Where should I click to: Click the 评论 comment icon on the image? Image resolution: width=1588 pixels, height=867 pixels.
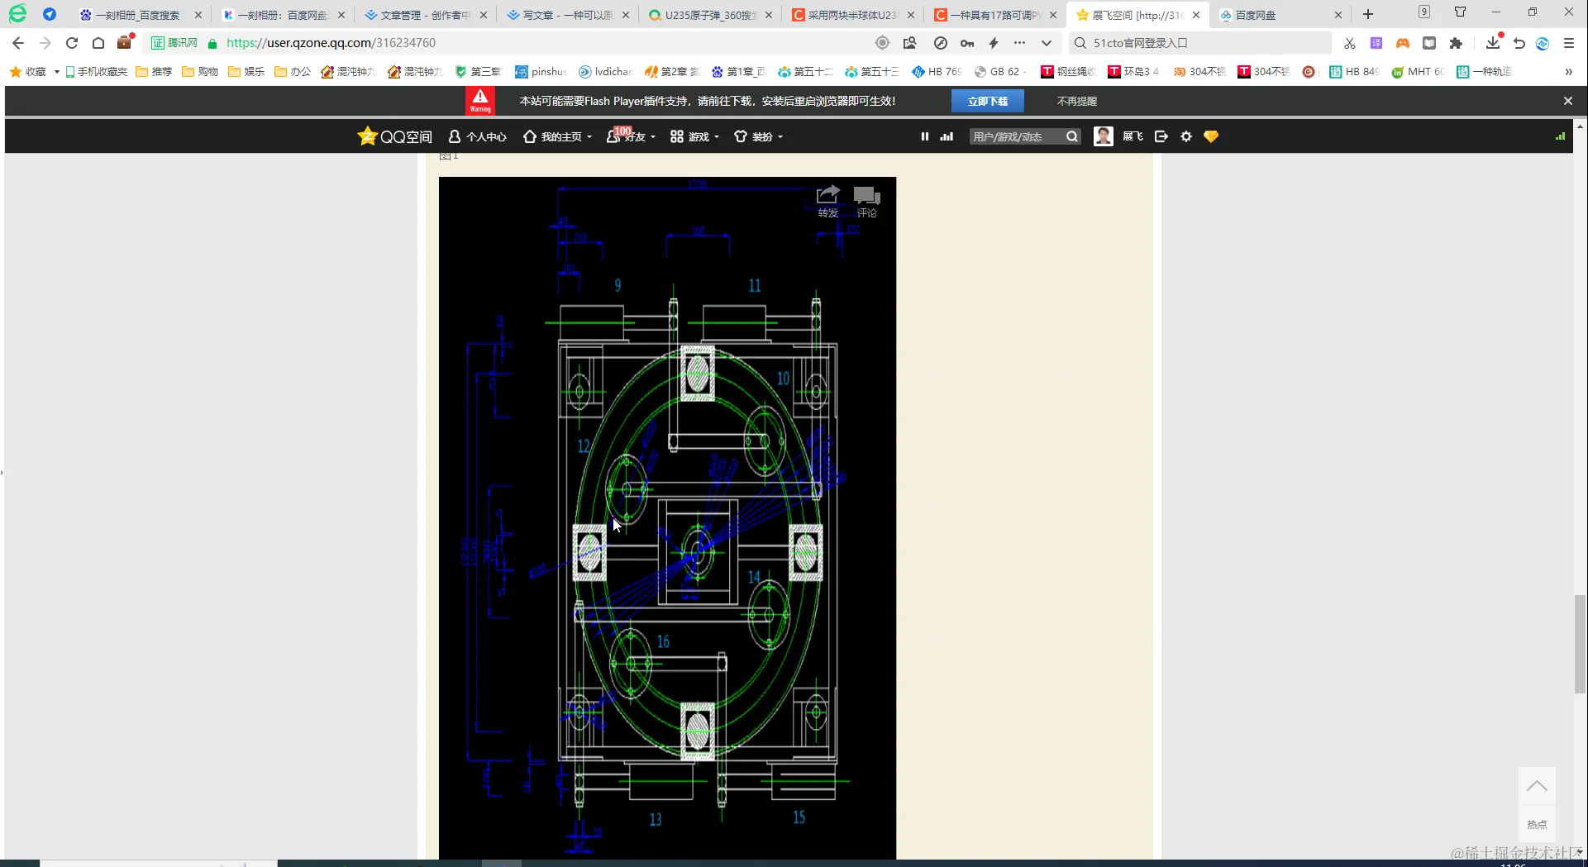[x=866, y=201]
